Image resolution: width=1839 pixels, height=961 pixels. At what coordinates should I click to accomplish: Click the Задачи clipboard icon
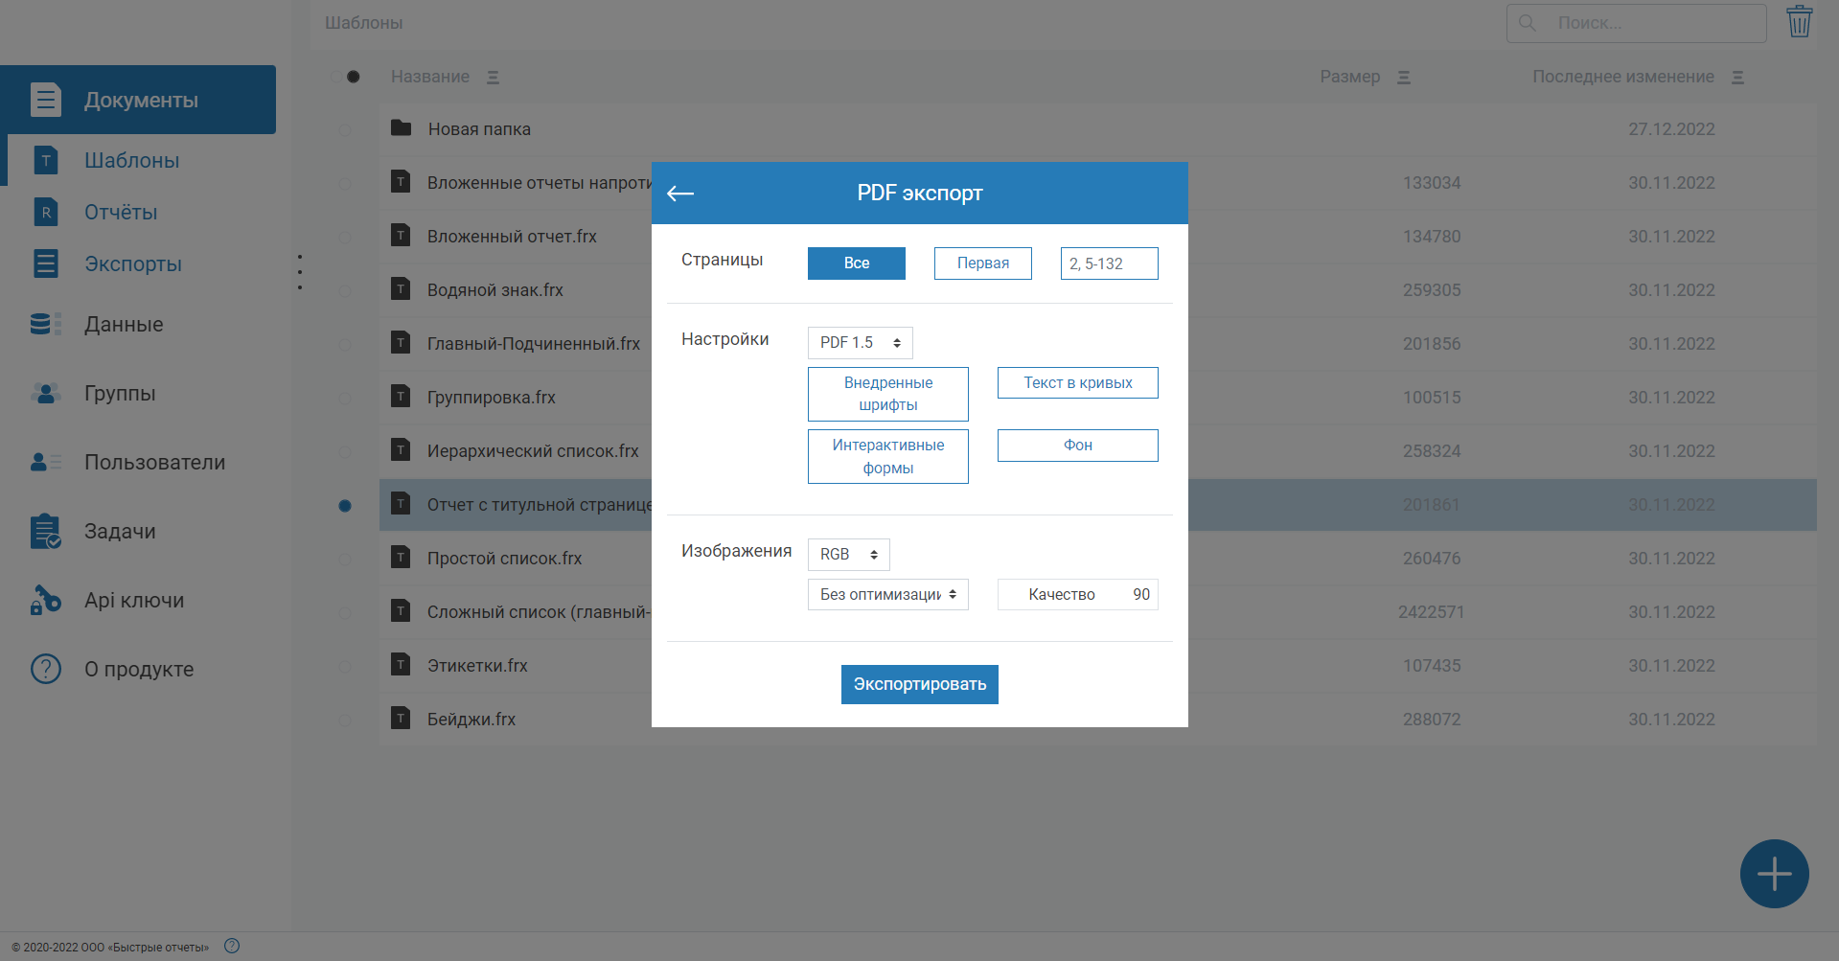[45, 532]
